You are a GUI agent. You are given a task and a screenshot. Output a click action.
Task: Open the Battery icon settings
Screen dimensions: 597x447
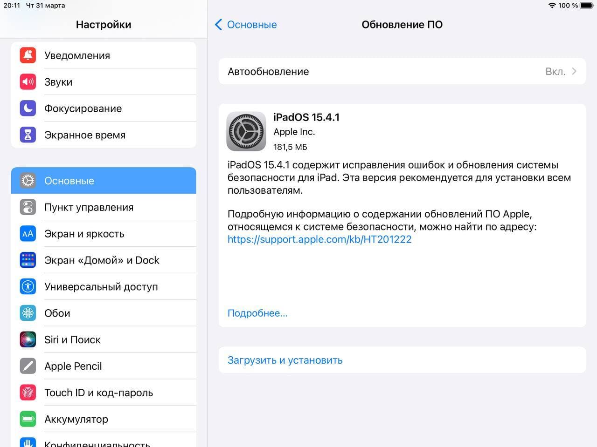tap(28, 419)
